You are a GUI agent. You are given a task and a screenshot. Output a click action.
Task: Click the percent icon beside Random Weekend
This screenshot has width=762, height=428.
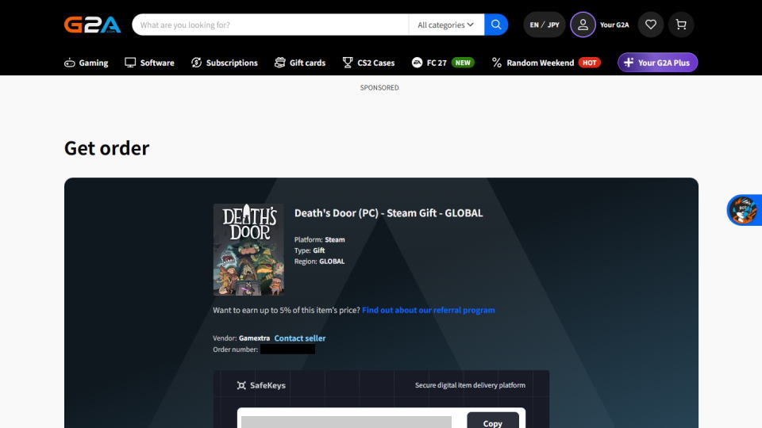[497, 63]
